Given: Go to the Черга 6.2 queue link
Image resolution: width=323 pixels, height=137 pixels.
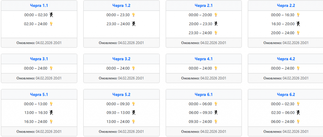Looking at the screenshot, I should (286, 94).
